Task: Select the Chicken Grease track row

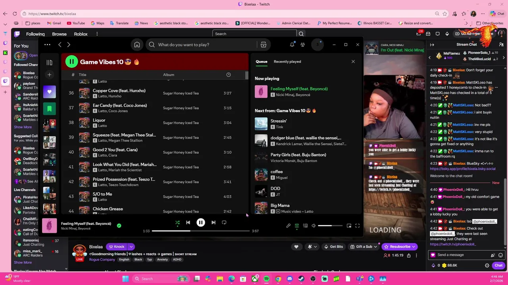Action: coord(155,211)
